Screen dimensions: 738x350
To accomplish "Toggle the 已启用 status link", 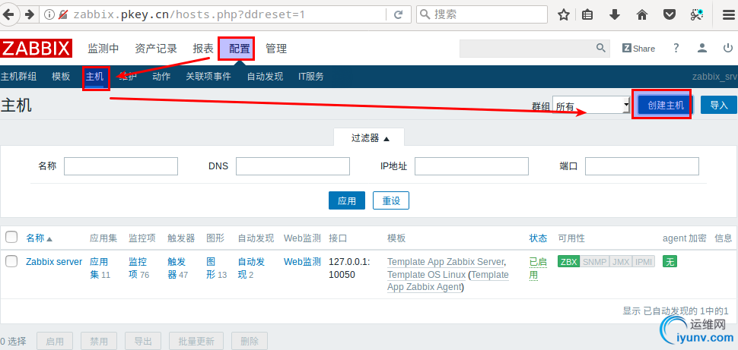I will point(538,268).
